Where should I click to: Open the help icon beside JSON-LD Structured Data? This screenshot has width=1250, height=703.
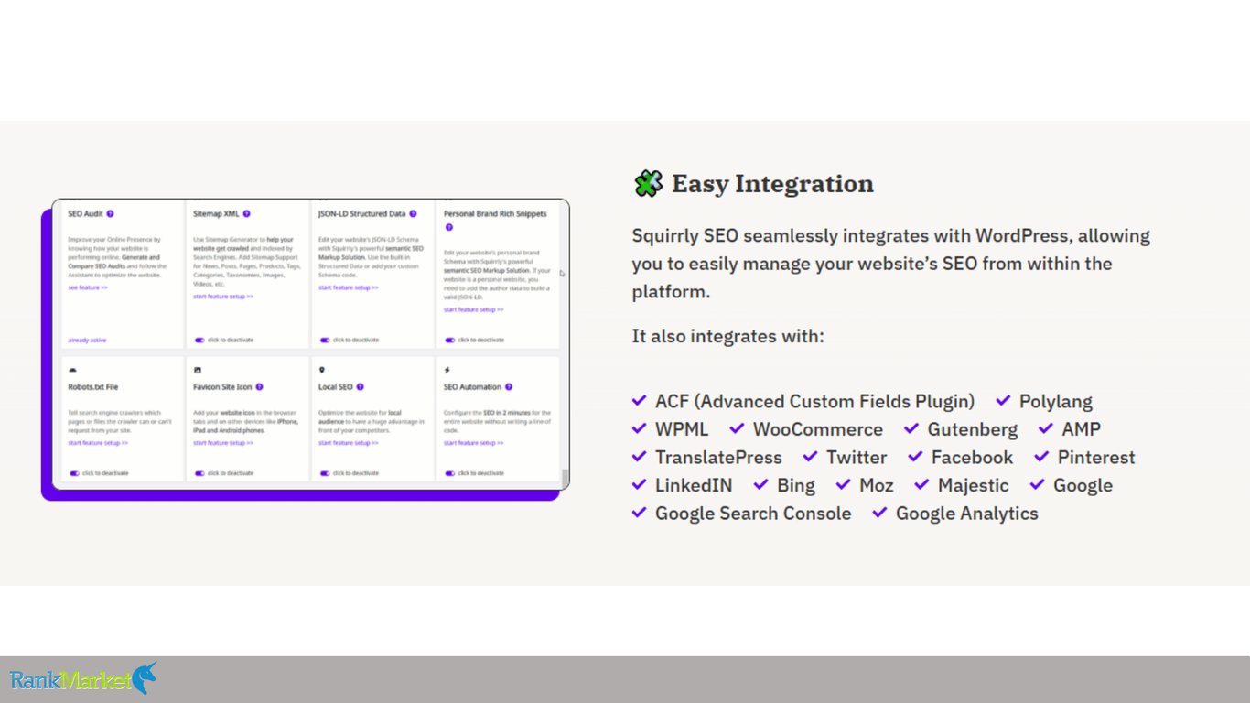413,213
